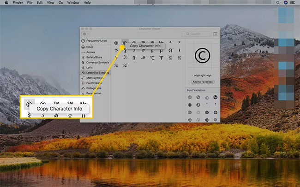
Task: Select the script capital B ℬ character
Action: tap(143, 50)
